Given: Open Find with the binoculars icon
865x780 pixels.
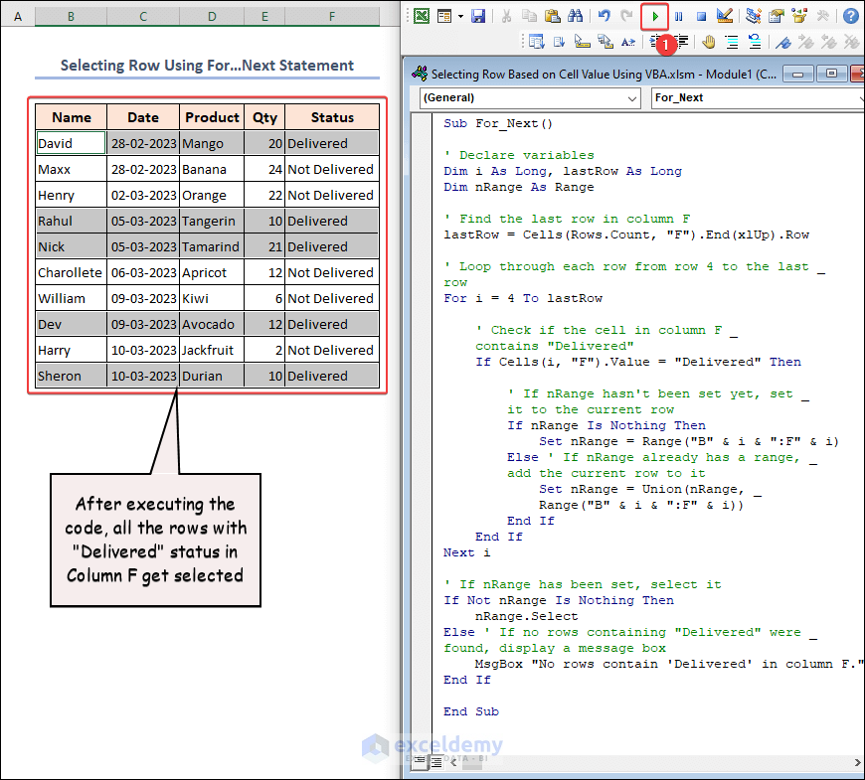Looking at the screenshot, I should 574,16.
